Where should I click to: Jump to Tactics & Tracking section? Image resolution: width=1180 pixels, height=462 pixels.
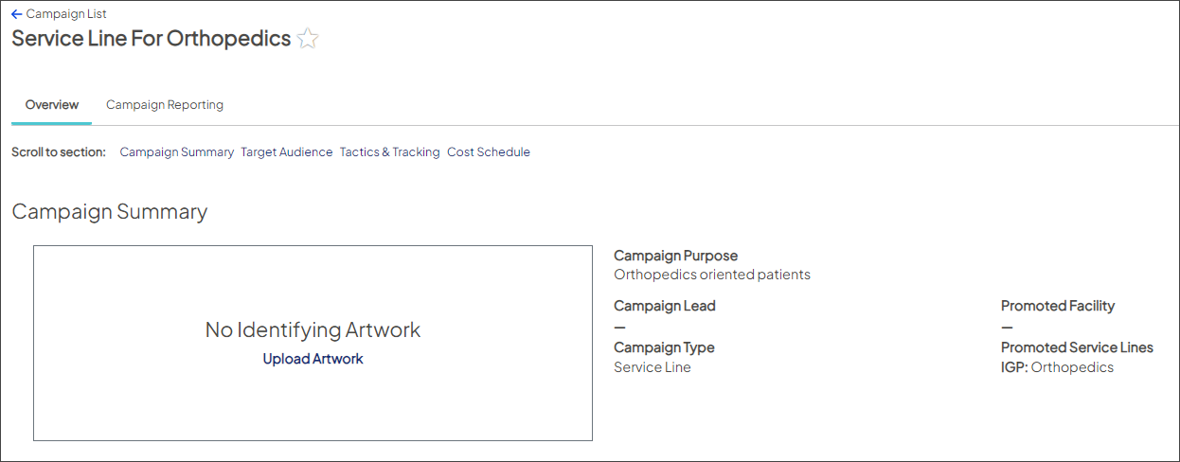(x=389, y=152)
